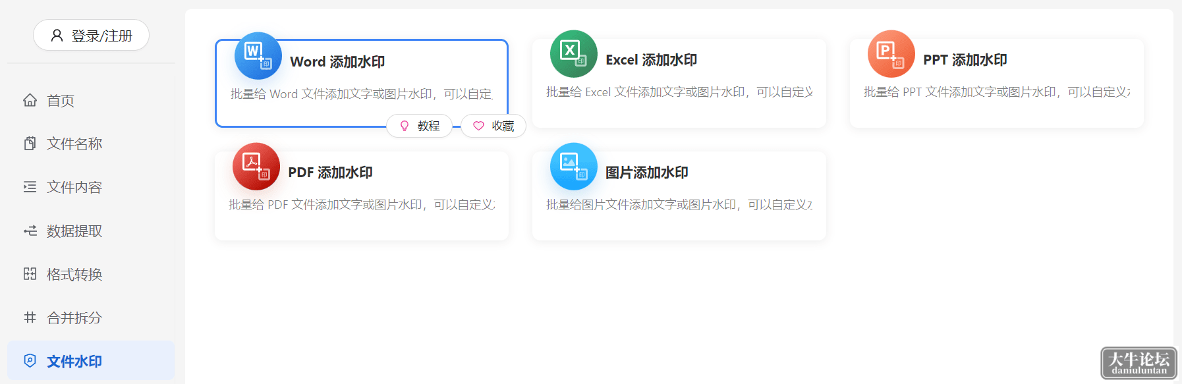The height and width of the screenshot is (384, 1182).
Task: Open the Word 添加水印 title
Action: click(x=337, y=62)
